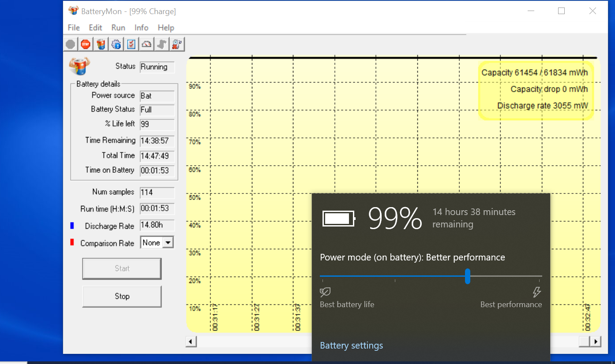Click the Discharge rate 3055 mW text

coord(543,106)
